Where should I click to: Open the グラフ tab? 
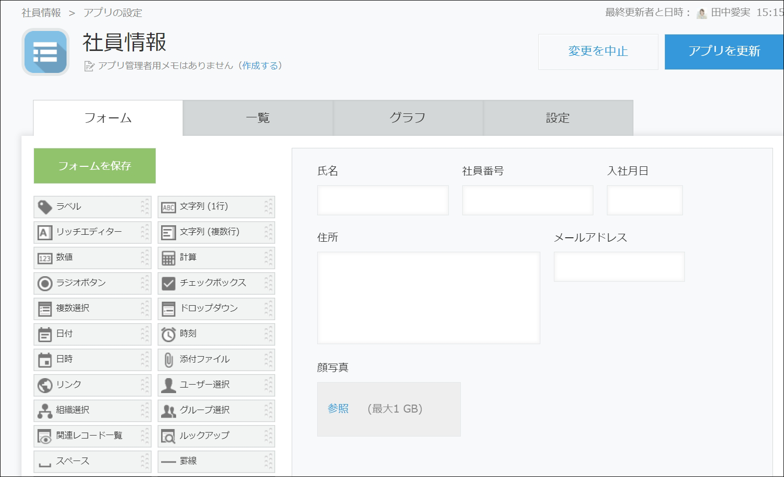[x=408, y=117]
